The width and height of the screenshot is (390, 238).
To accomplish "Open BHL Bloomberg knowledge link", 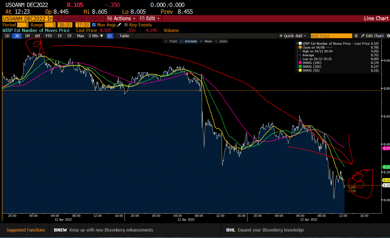I will 265,230.
